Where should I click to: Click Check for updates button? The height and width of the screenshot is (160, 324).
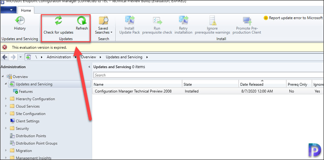pos(58,25)
